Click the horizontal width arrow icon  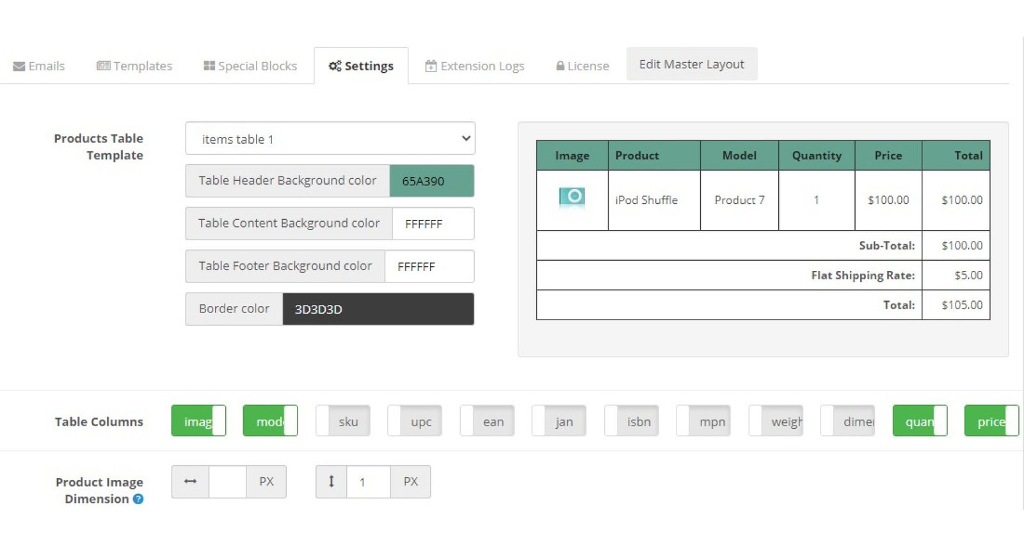coord(190,481)
